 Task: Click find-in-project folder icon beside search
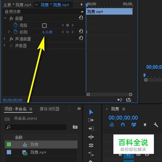tap(75, 127)
